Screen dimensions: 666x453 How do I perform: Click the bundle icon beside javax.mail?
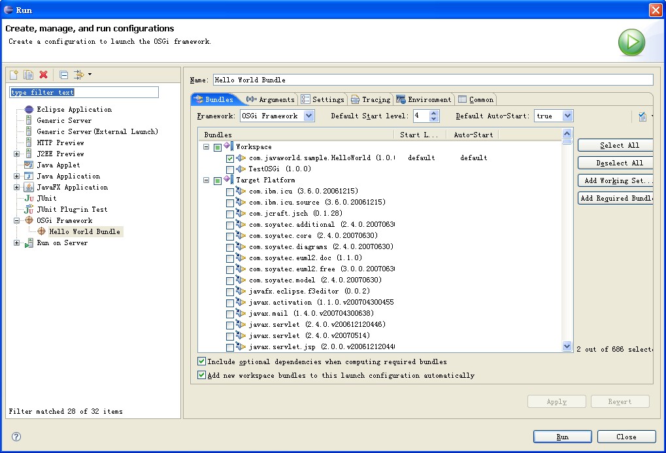point(241,313)
